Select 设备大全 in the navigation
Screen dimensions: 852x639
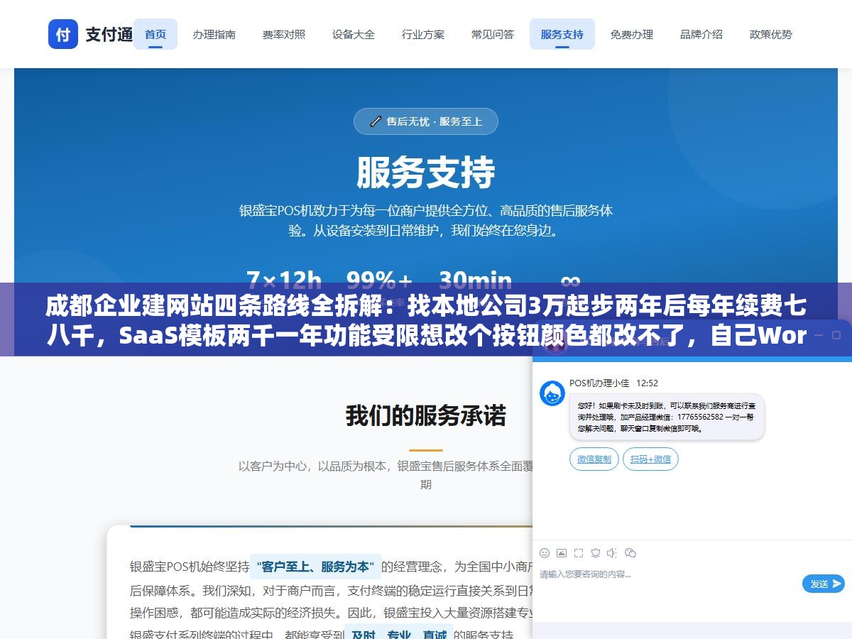pyautogui.click(x=353, y=34)
